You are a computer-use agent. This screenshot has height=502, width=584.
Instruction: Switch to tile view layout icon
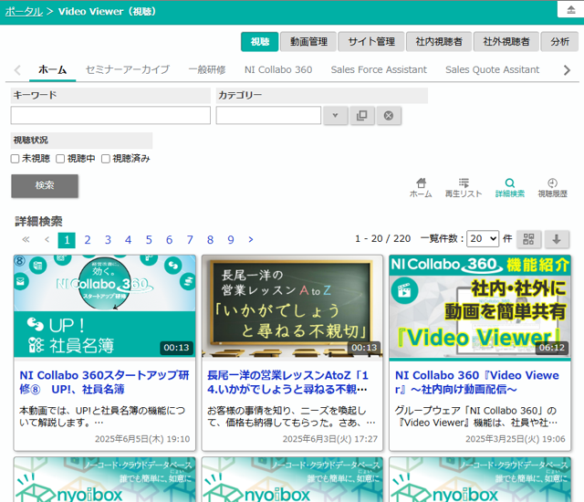(x=528, y=239)
